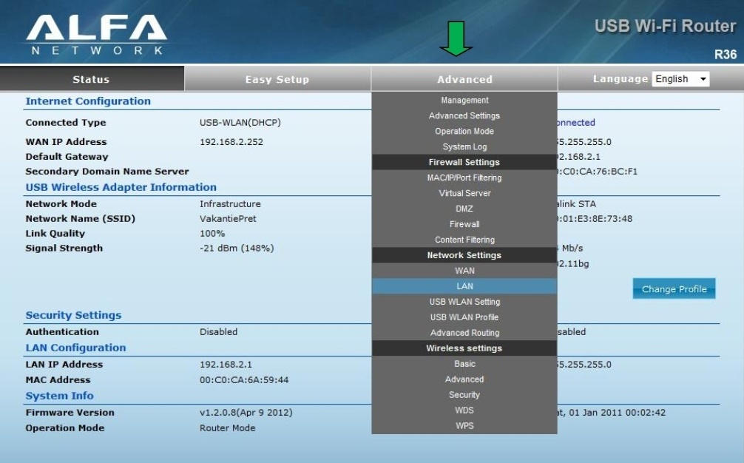744x463 pixels.
Task: Click the Infrastructure network mode value
Action: pos(230,204)
